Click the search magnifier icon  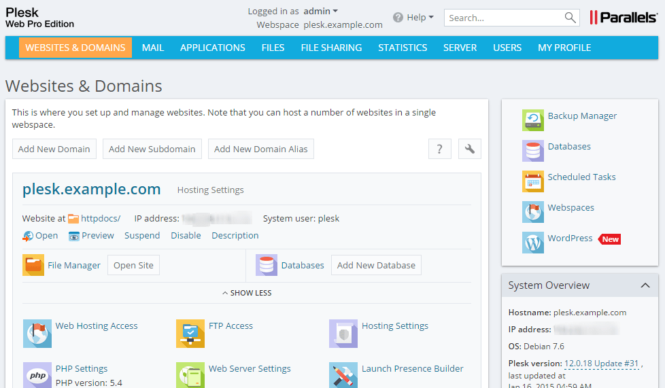(x=570, y=18)
